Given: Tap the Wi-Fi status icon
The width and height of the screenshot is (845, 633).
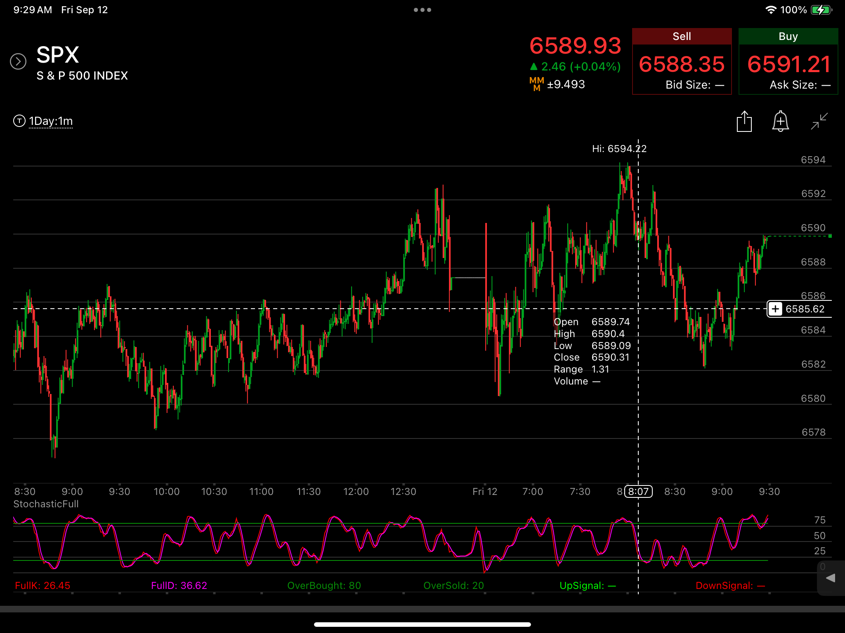Looking at the screenshot, I should point(770,10).
